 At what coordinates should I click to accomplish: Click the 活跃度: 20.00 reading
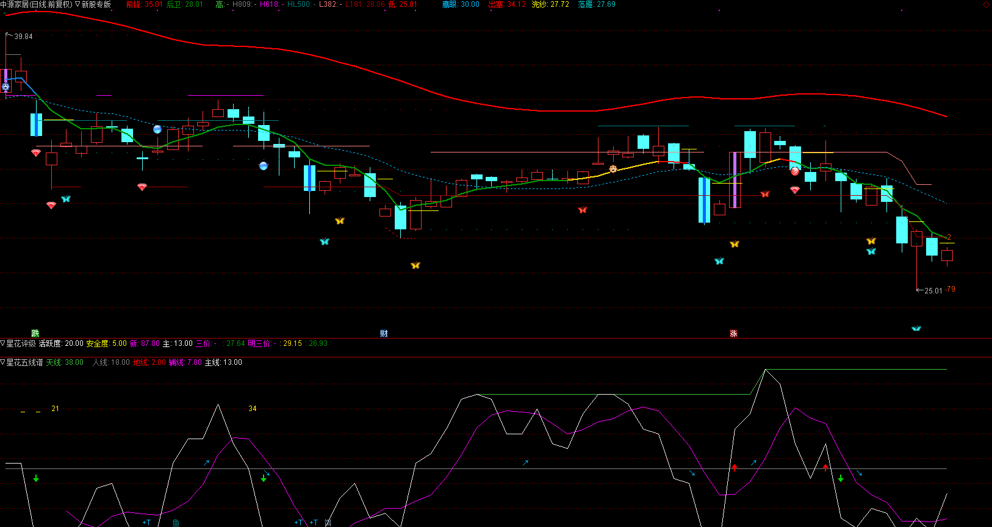point(61,343)
